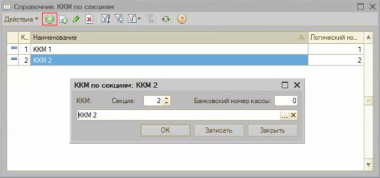Maximize the ККМ по секциям dialog
Image resolution: width=380 pixels, height=178 pixels.
tap(285, 85)
